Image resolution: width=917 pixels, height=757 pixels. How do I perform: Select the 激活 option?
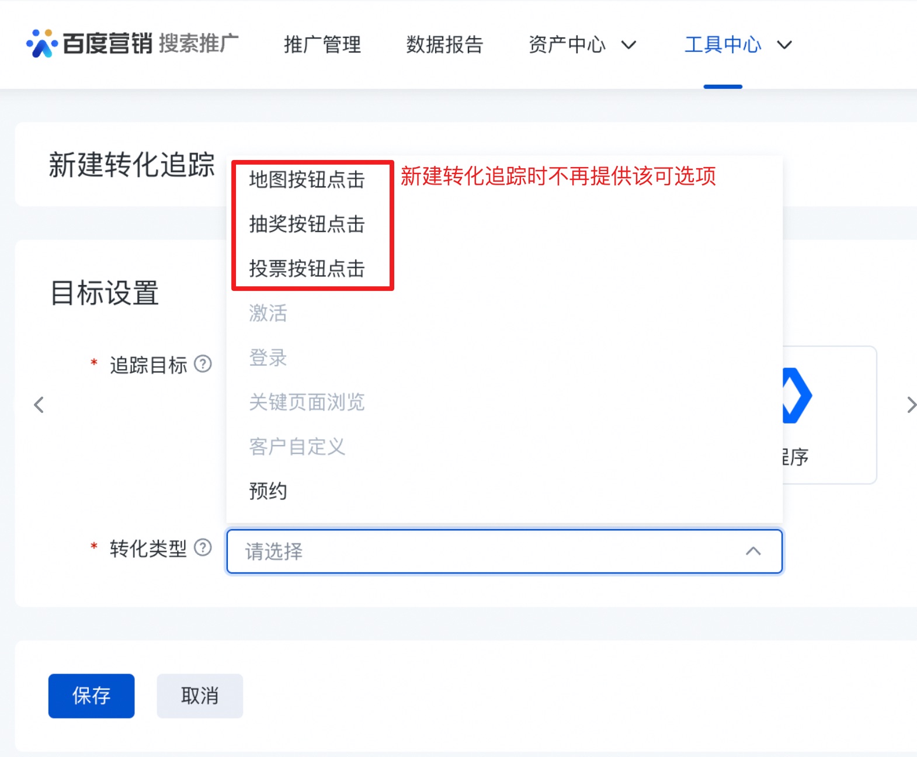point(268,313)
